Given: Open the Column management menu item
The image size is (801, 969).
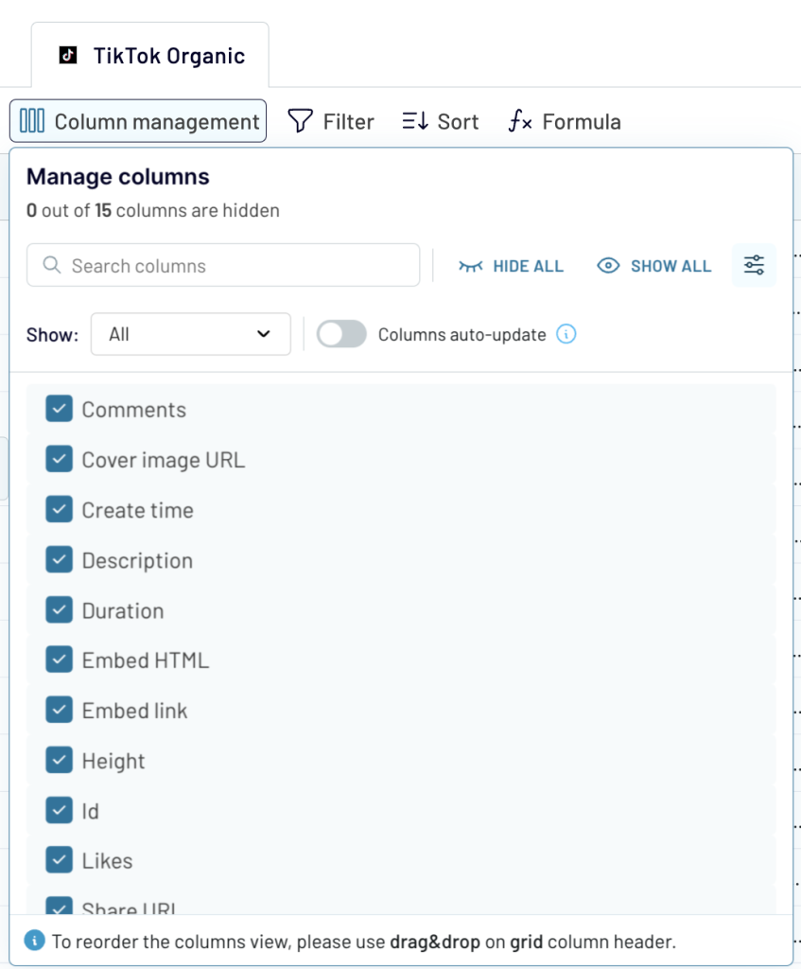Looking at the screenshot, I should (x=137, y=121).
